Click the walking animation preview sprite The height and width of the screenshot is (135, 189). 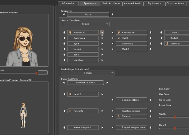click(24, 115)
